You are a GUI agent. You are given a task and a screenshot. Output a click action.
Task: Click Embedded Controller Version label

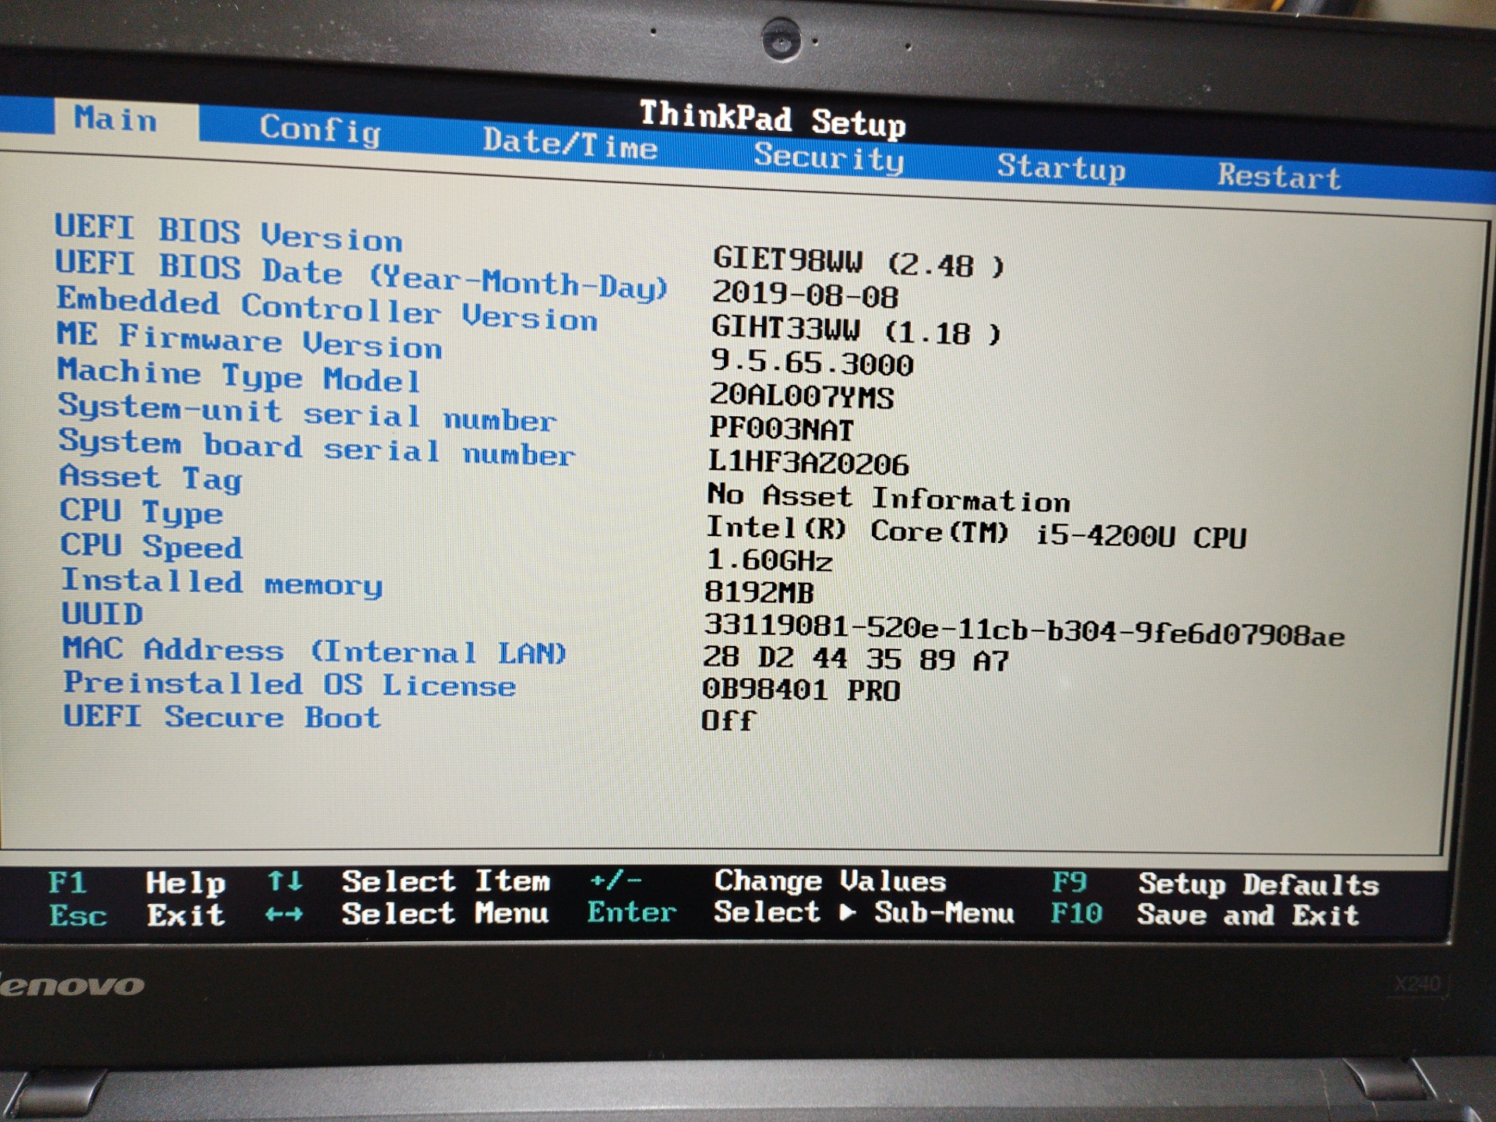point(327,309)
